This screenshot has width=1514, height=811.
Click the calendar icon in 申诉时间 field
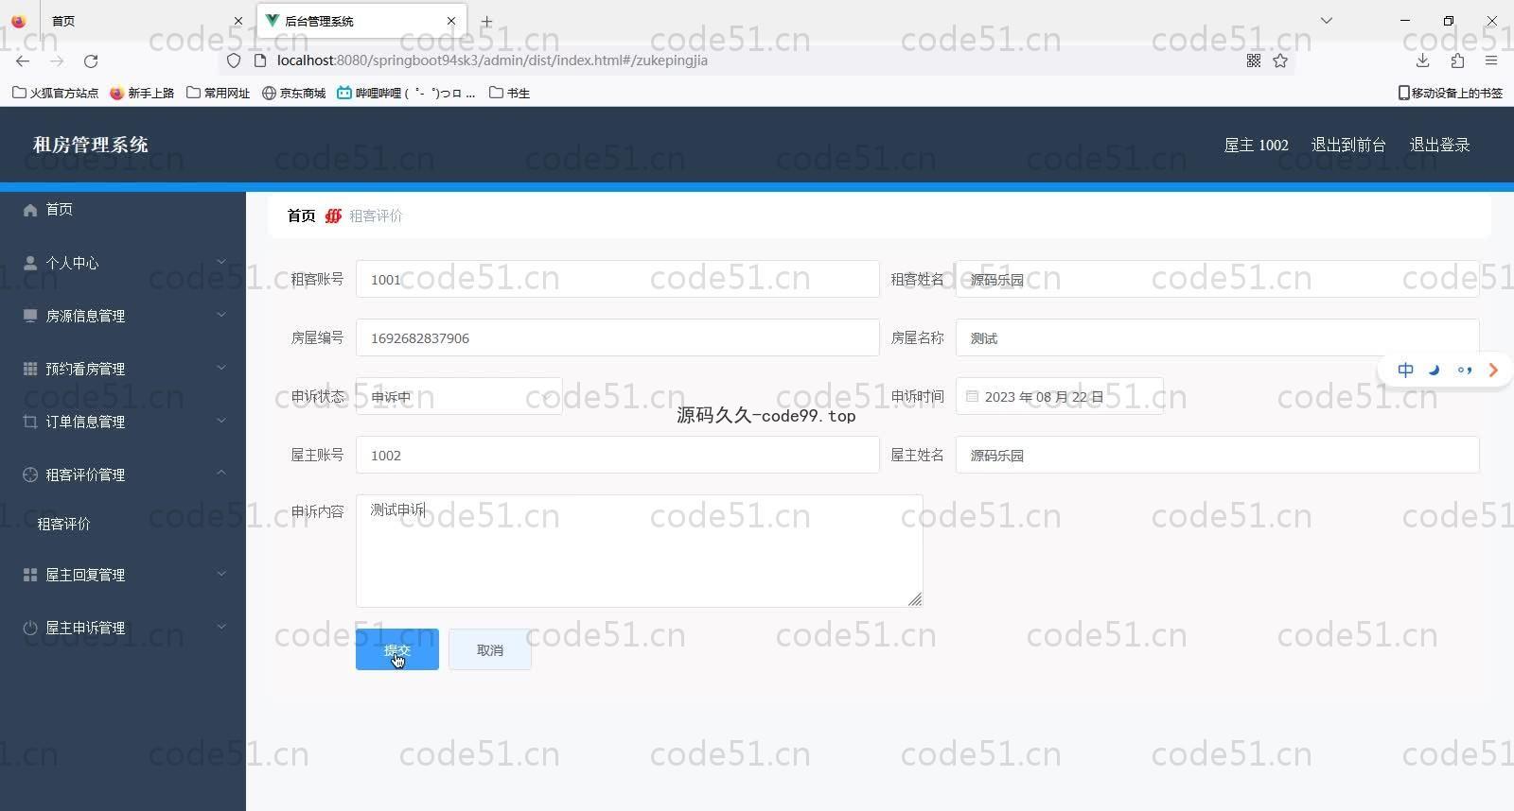coord(972,396)
